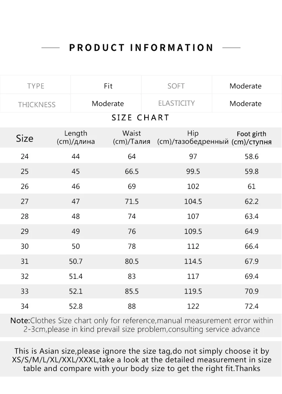
Task: Click the SIZE CHART title
Action: [x=141, y=118]
